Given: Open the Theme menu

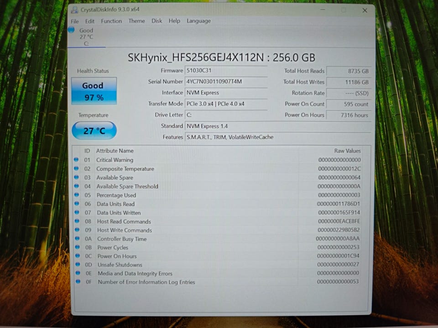Looking at the screenshot, I should (136, 21).
